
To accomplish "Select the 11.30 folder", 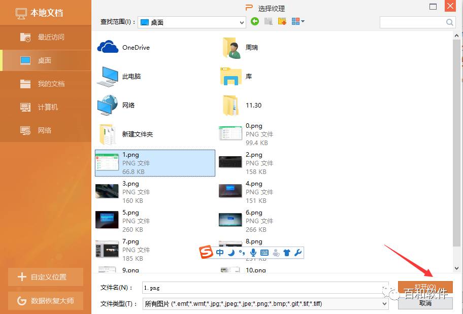I will 242,106.
